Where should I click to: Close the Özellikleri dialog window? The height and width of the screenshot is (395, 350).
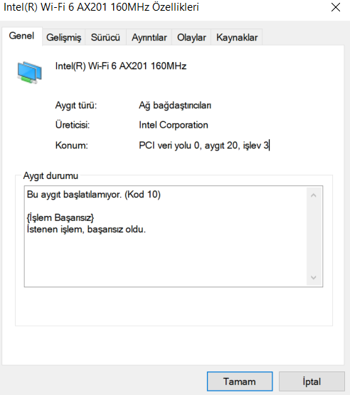pyautogui.click(x=336, y=7)
